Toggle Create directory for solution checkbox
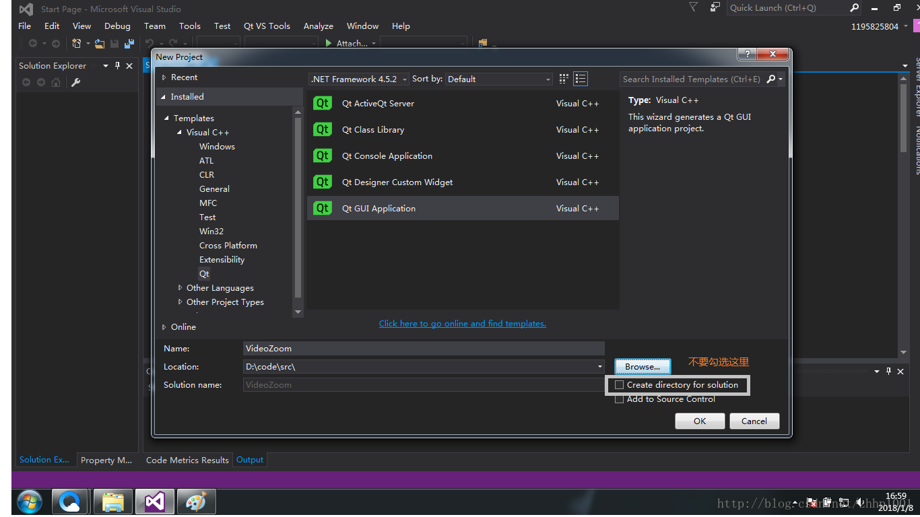Image resolution: width=920 pixels, height=517 pixels. click(620, 385)
